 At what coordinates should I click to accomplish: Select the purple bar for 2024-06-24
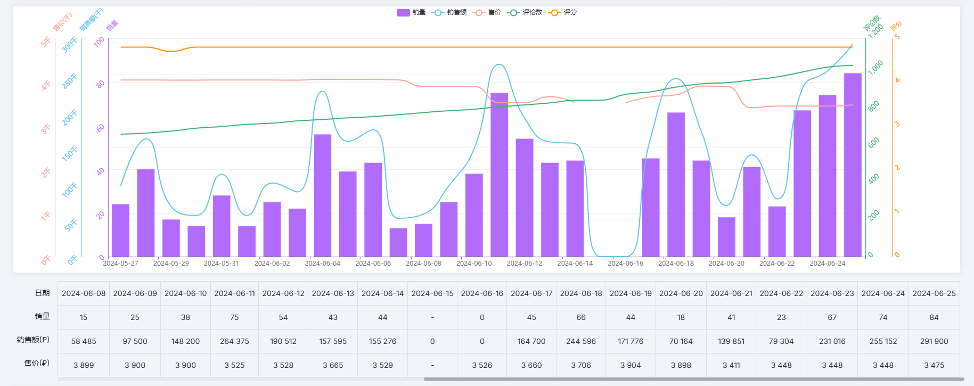pyautogui.click(x=828, y=176)
